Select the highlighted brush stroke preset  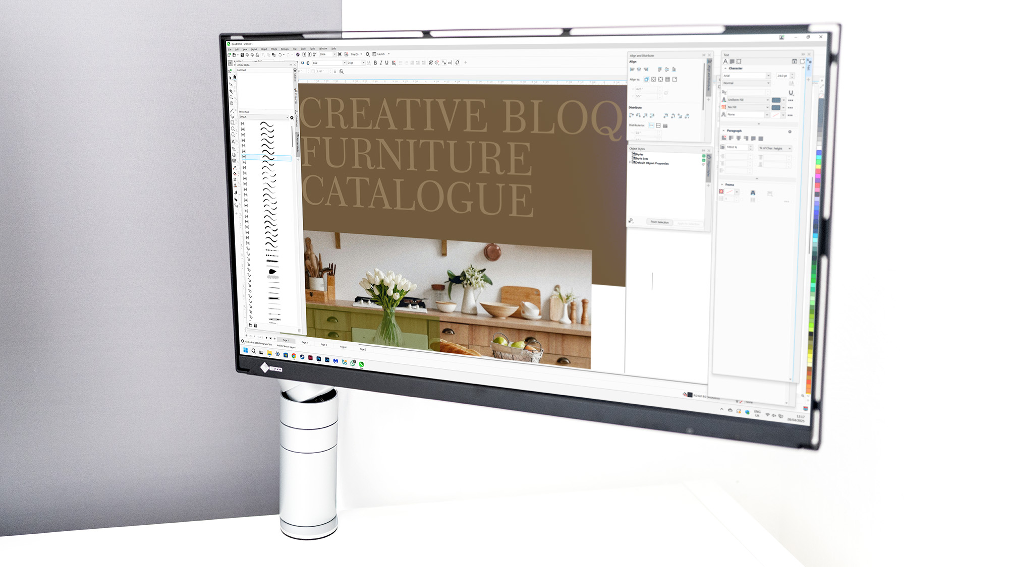pos(267,158)
